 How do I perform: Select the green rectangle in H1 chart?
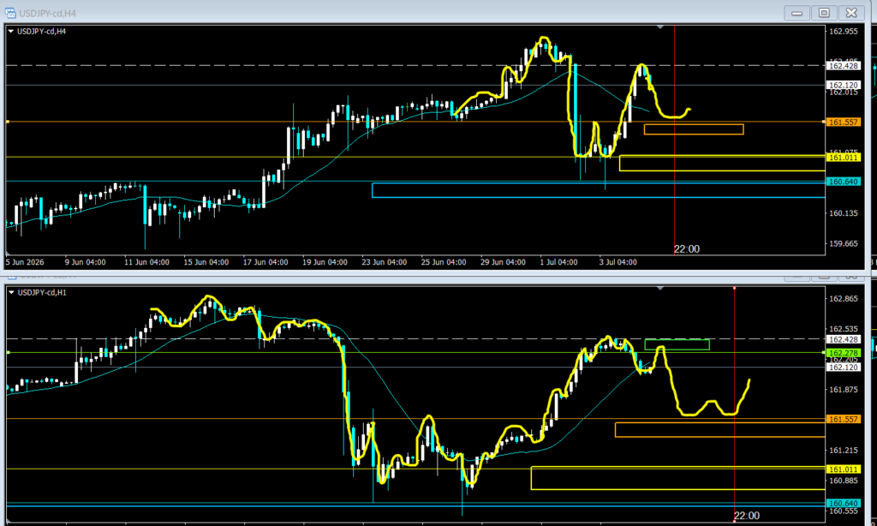point(677,344)
